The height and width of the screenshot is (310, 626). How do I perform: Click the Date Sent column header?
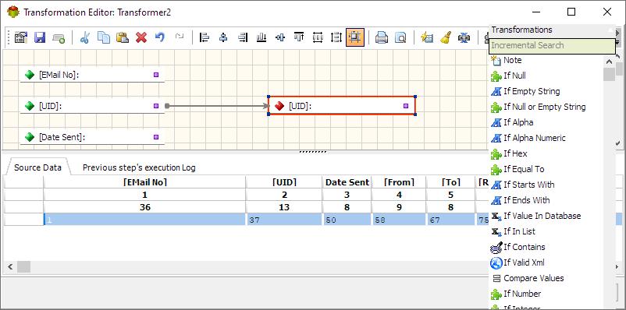coord(347,182)
